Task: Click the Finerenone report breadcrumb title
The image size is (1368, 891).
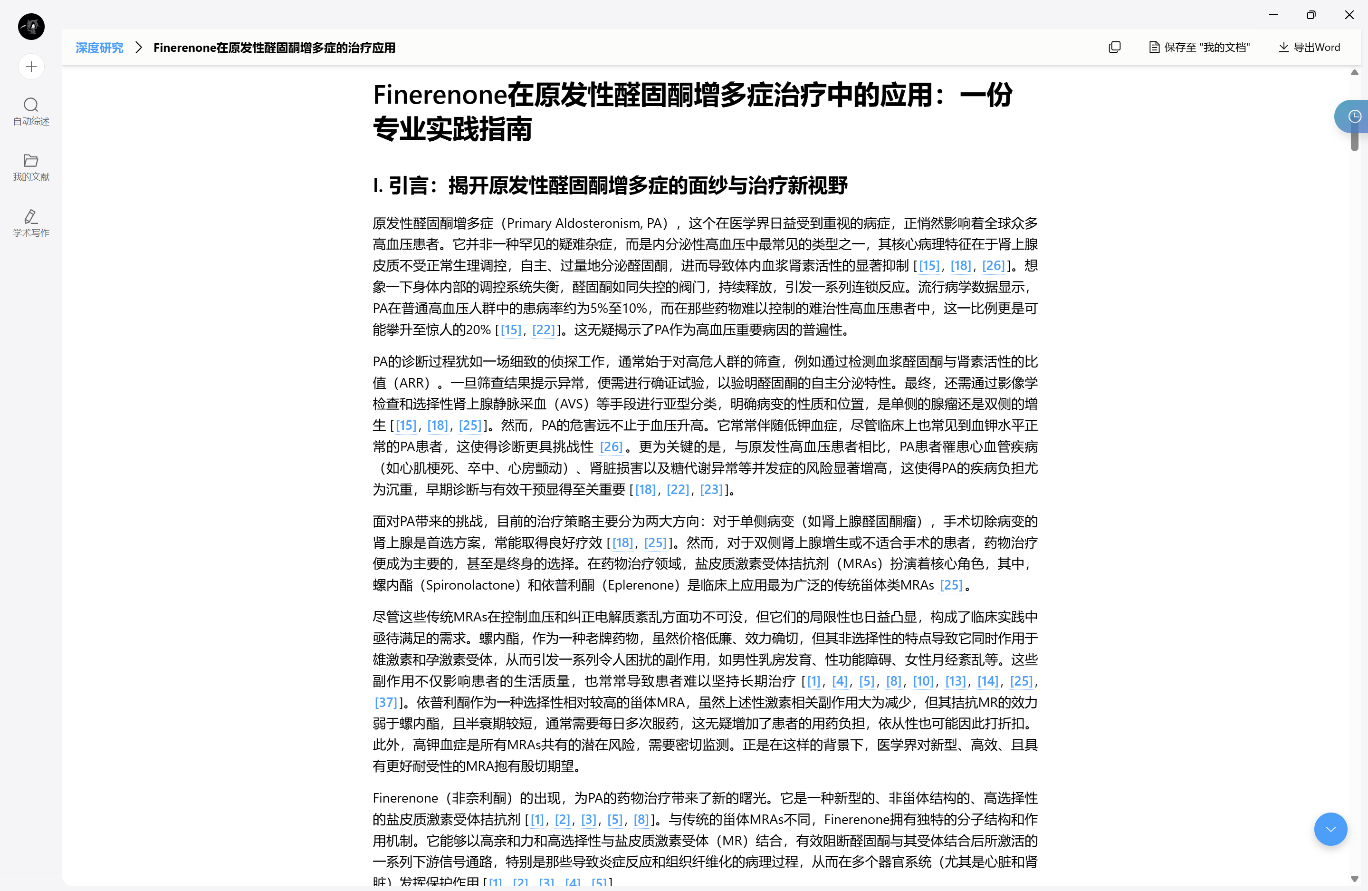Action: pos(274,48)
